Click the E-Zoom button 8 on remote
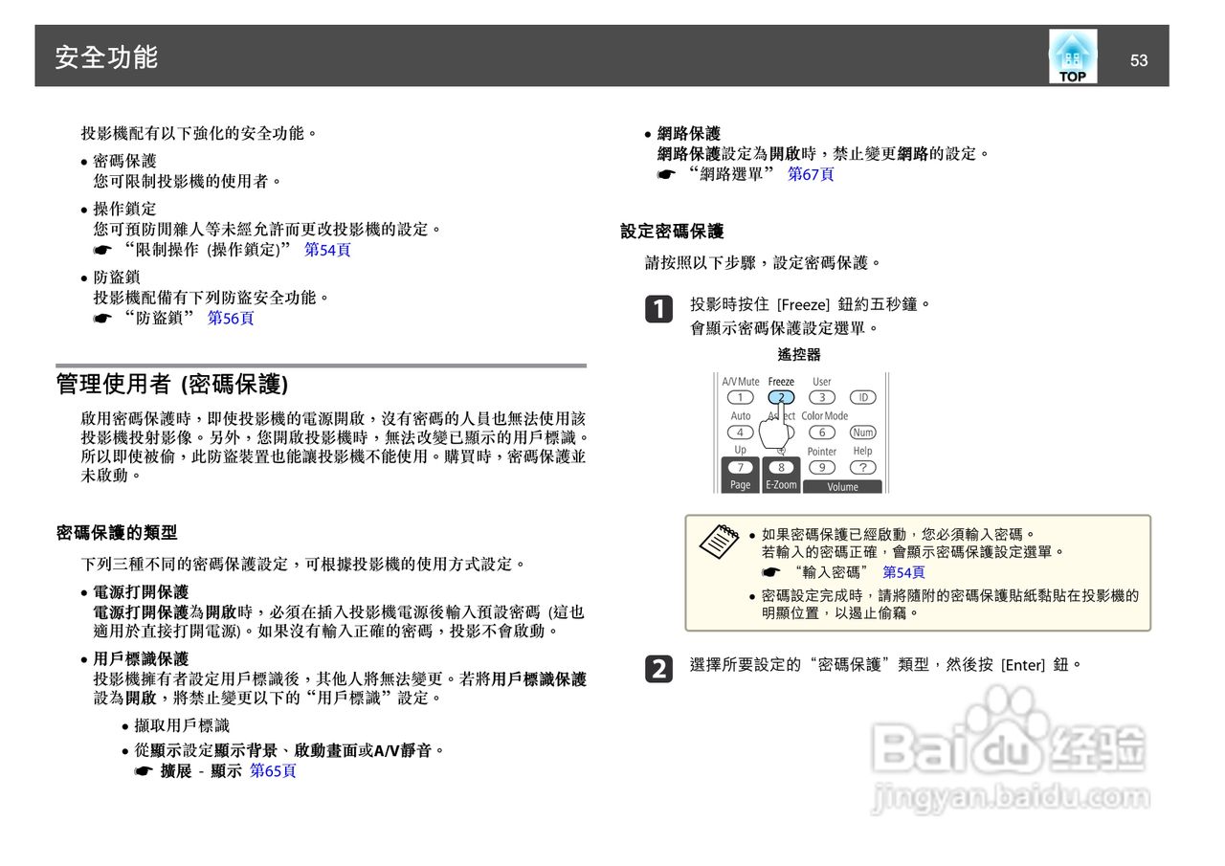This screenshot has width=1225, height=866. point(781,468)
